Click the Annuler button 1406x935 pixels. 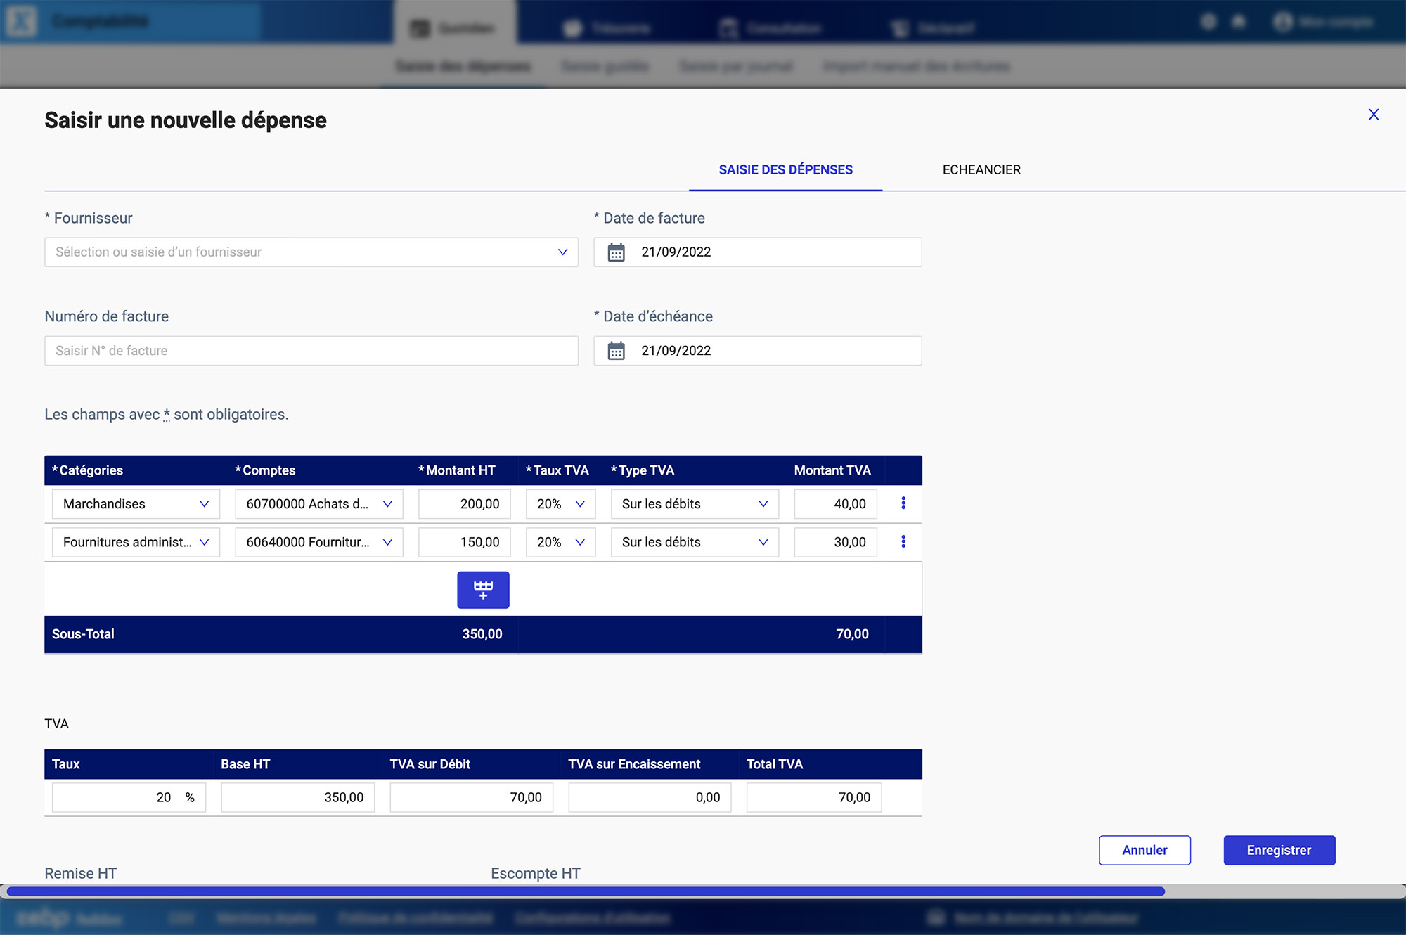tap(1144, 850)
